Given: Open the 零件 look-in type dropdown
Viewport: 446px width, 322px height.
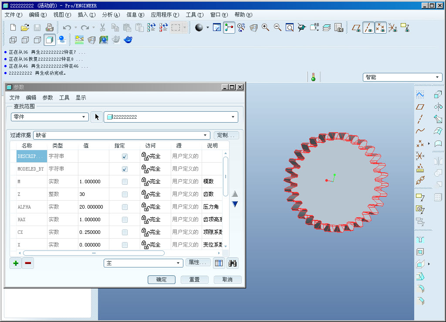Looking at the screenshot, I should 50,117.
